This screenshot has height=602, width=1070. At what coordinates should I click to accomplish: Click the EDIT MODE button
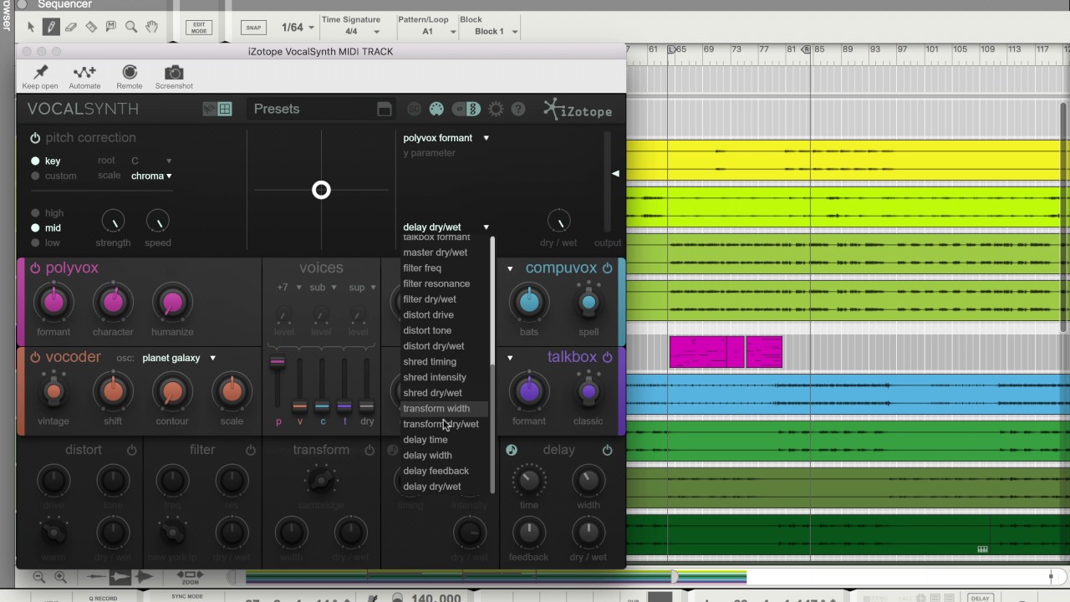pos(199,28)
